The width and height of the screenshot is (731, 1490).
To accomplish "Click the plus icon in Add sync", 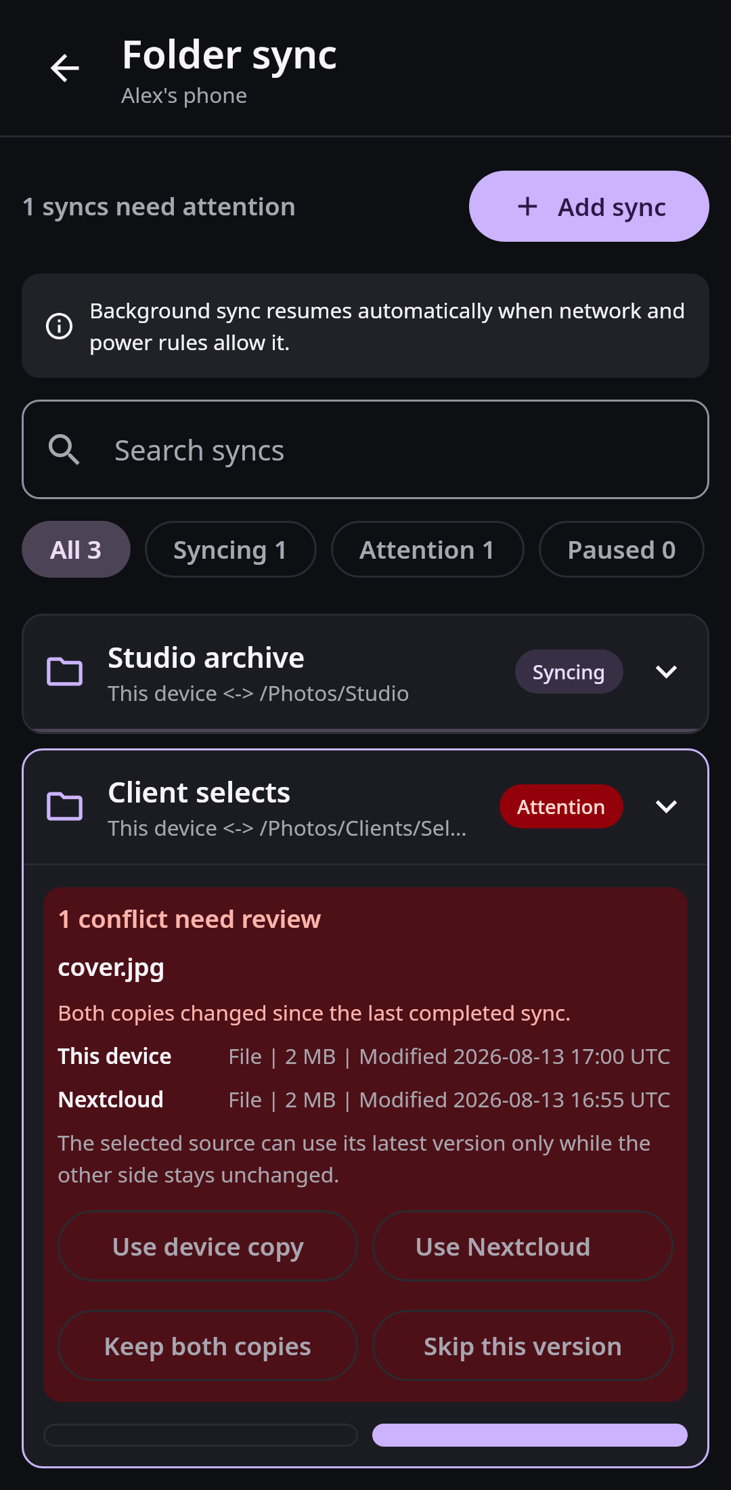I will pos(527,207).
